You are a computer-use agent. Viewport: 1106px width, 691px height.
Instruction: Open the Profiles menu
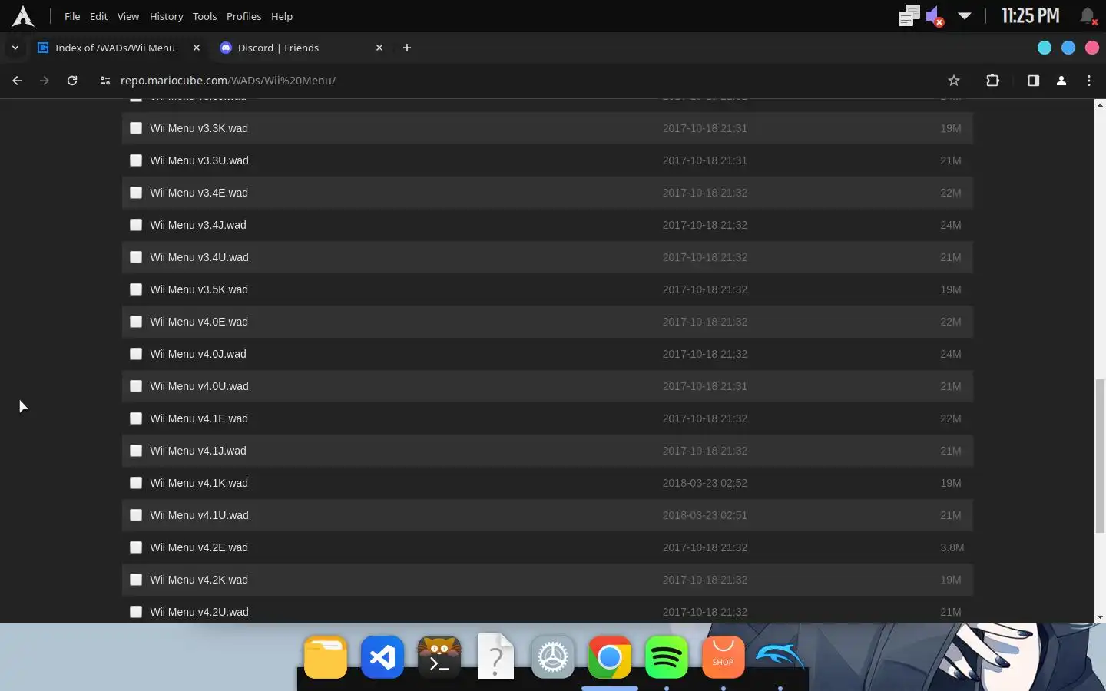point(244,16)
